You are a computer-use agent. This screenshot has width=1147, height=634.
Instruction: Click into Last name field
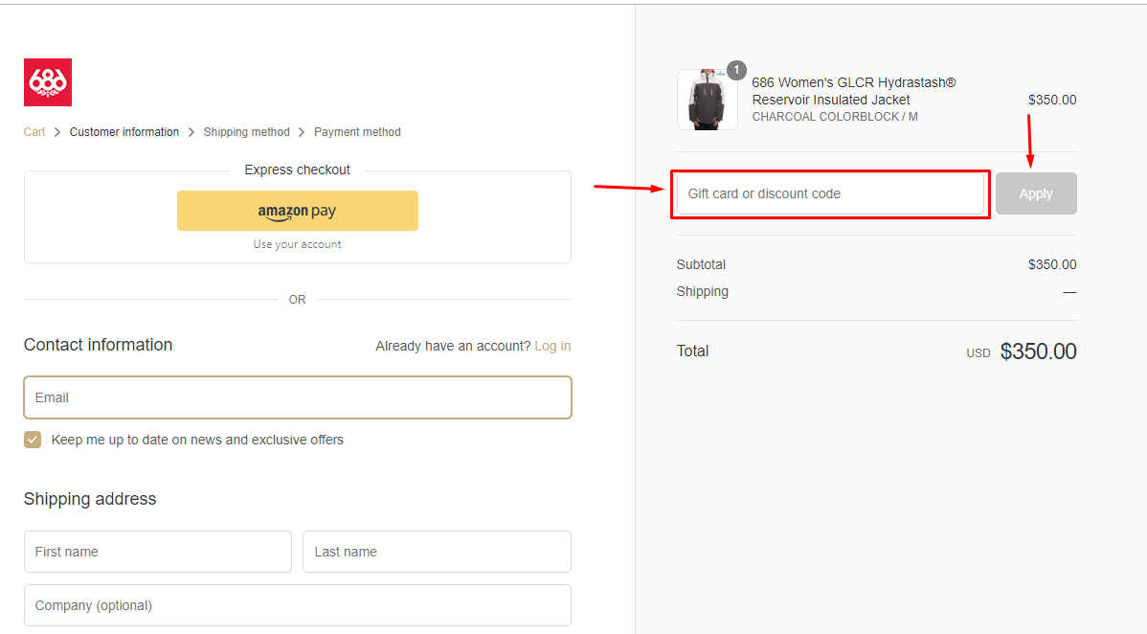437,552
